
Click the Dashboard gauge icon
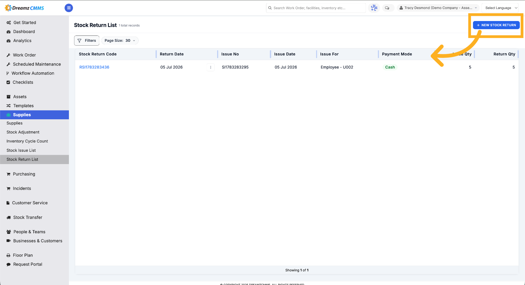[8, 32]
